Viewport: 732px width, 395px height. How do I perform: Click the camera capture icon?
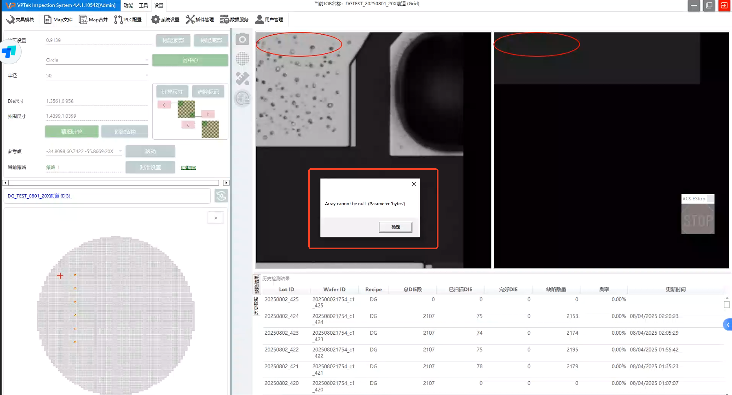(x=242, y=39)
